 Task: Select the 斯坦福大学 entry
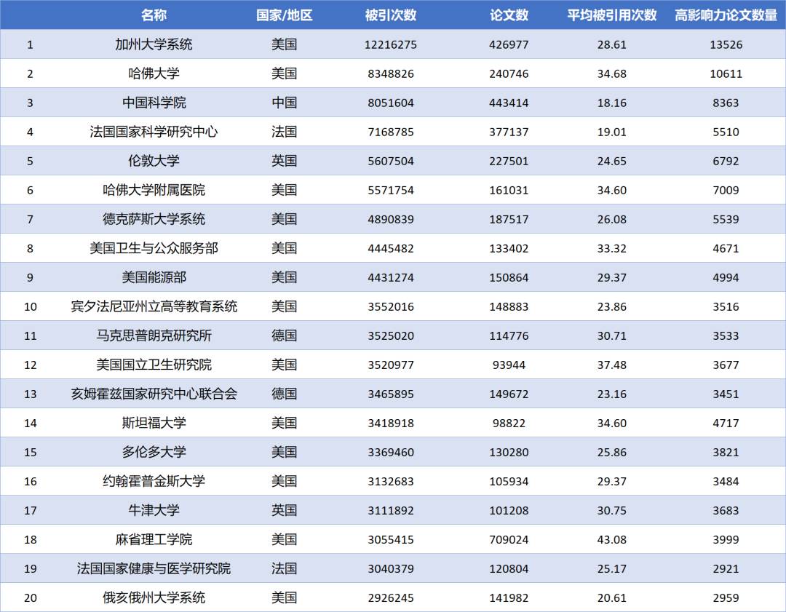click(155, 422)
